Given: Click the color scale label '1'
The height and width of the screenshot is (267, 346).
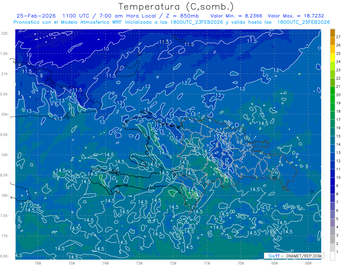Looking at the screenshot, I should [x=337, y=252].
